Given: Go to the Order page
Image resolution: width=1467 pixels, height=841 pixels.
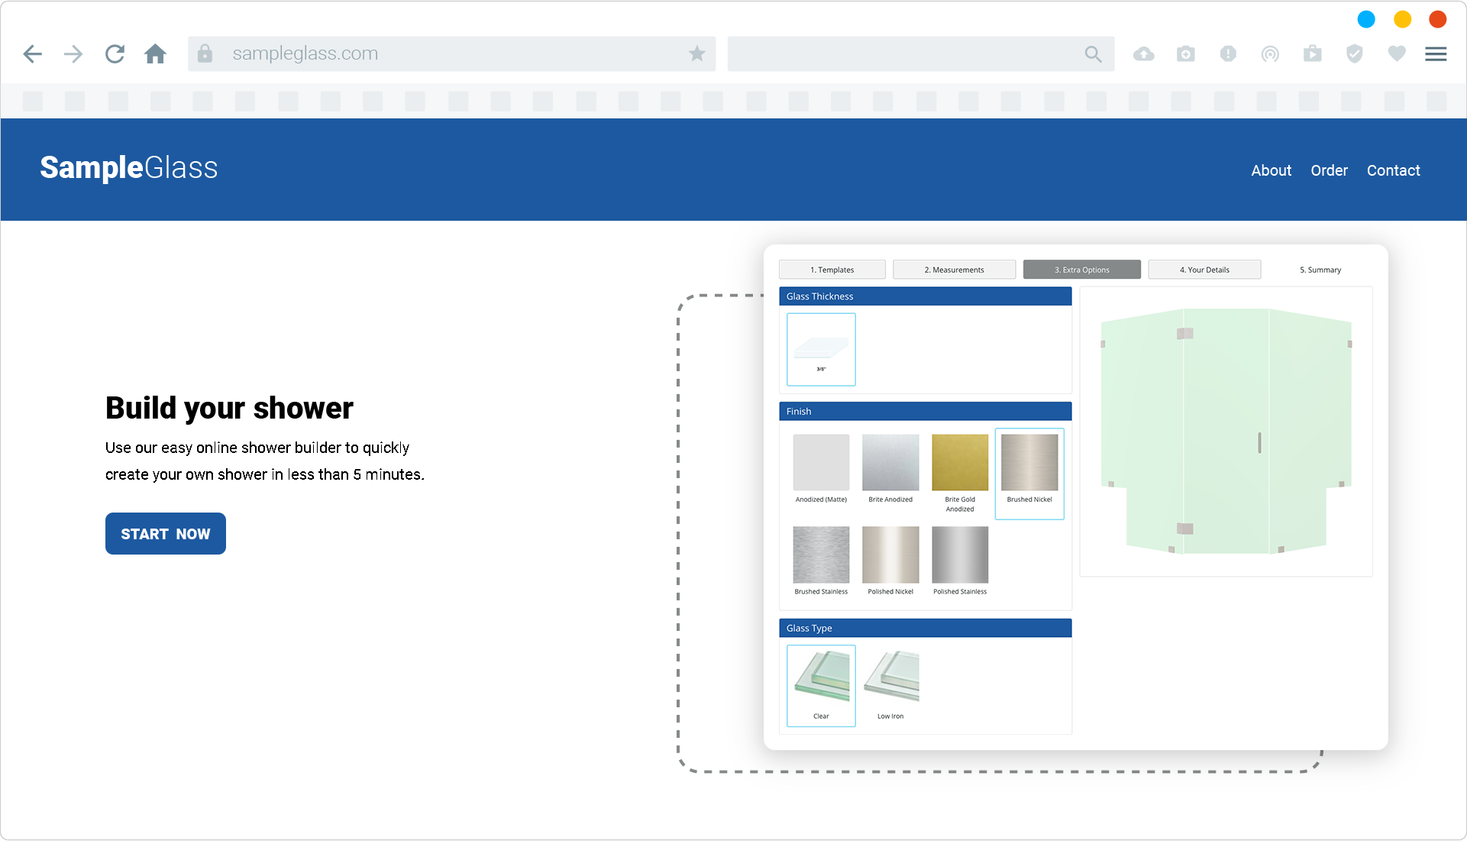Looking at the screenshot, I should pyautogui.click(x=1329, y=170).
